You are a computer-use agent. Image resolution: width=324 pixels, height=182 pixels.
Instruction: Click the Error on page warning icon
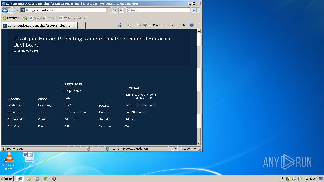pos(4,149)
